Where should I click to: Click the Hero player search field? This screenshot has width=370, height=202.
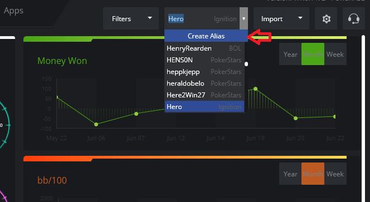(x=202, y=18)
